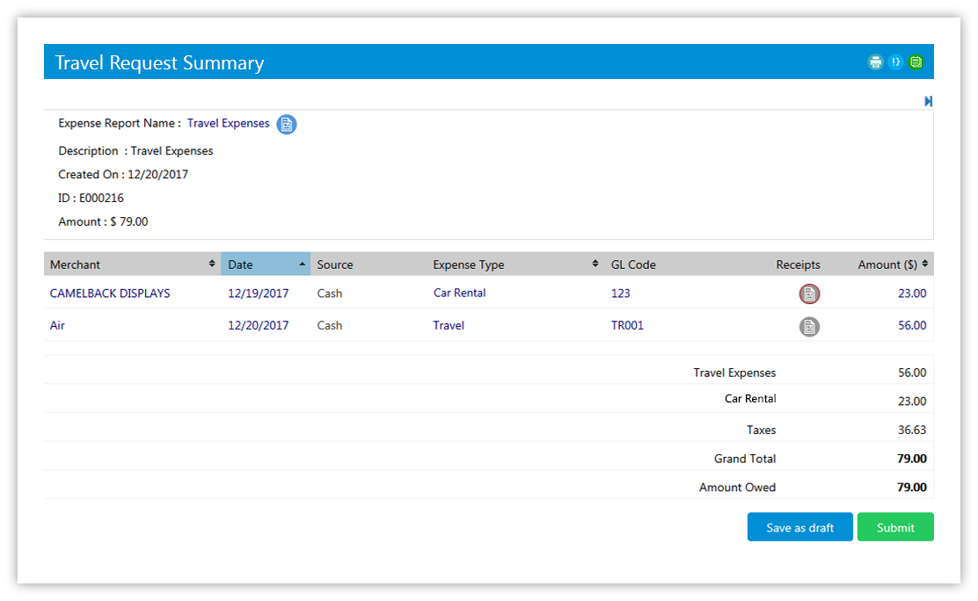Click the skip-to-end arrow below the header
The width and height of the screenshot is (978, 601).
point(928,102)
